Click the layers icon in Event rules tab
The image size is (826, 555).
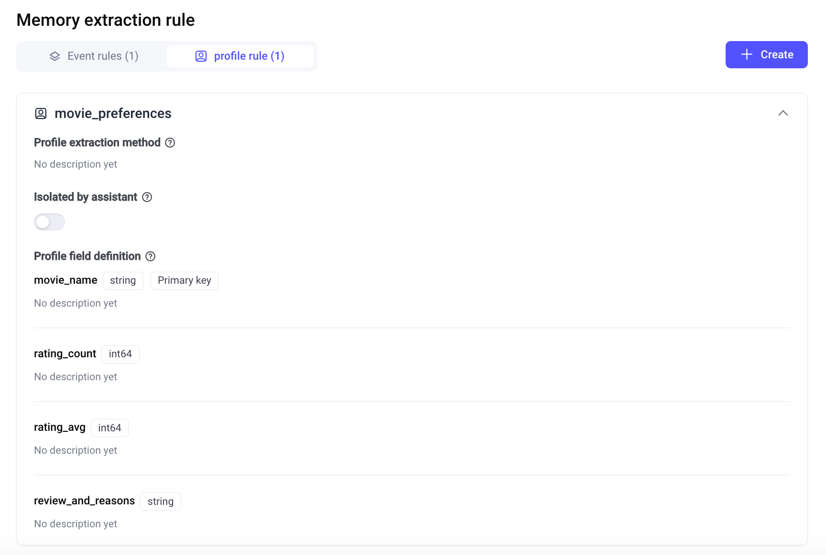click(x=55, y=56)
